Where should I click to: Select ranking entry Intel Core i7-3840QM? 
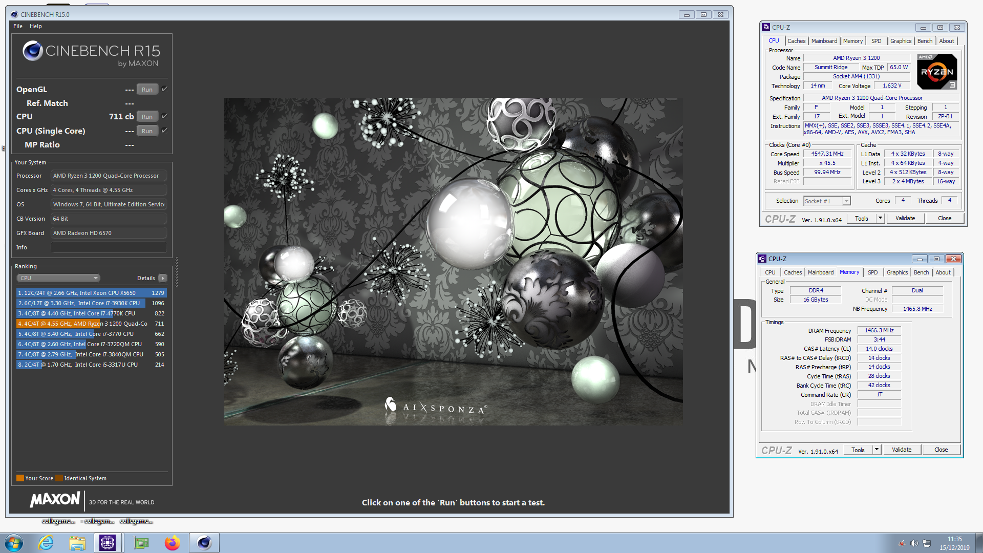point(91,354)
